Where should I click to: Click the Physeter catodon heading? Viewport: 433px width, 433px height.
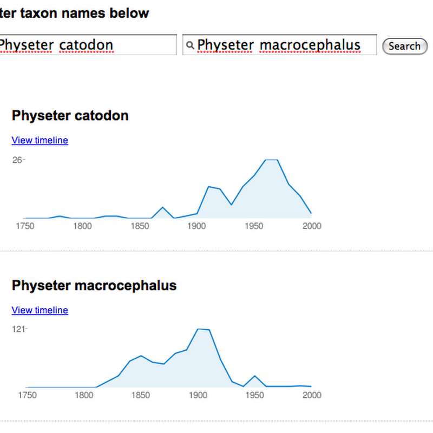(70, 115)
